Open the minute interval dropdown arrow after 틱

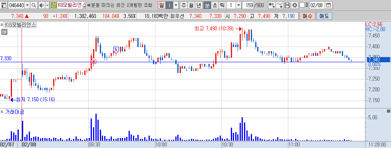point(239,5)
